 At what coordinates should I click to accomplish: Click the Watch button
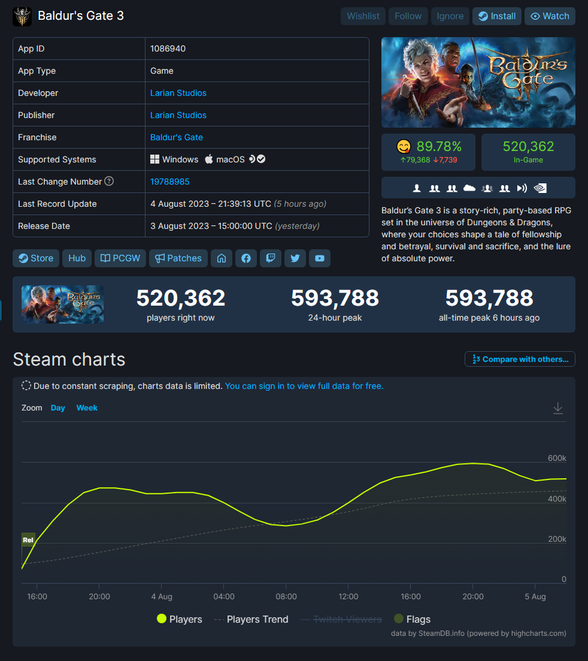pos(550,16)
